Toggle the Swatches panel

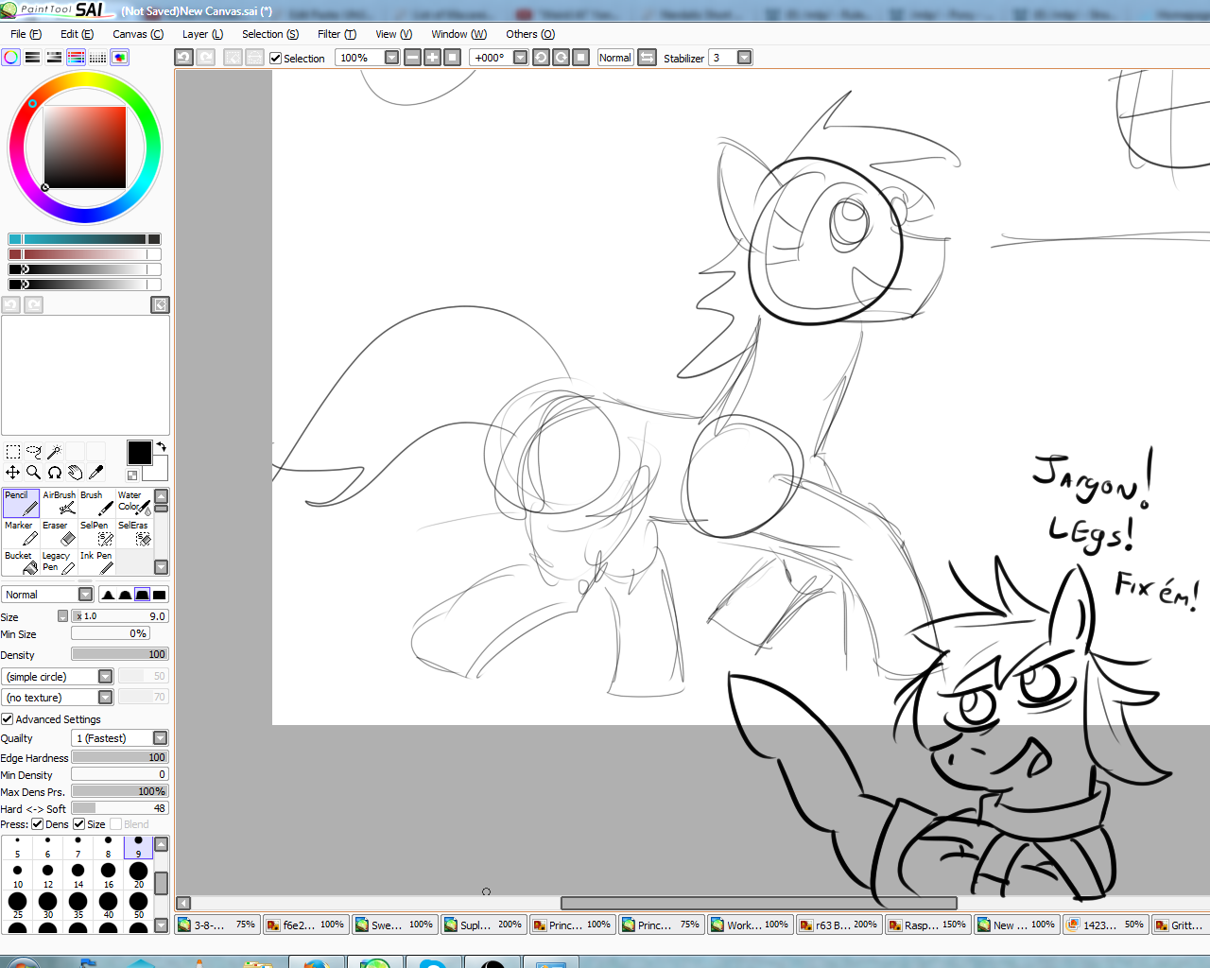coord(98,58)
